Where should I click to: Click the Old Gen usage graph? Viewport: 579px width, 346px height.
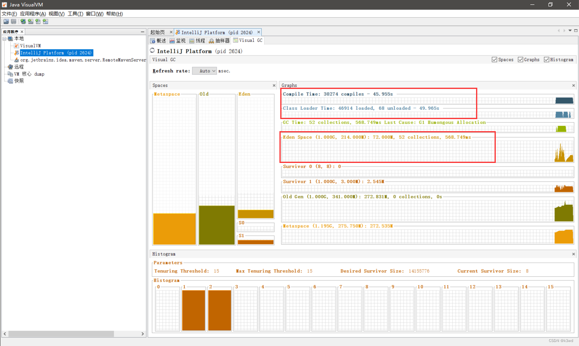coord(427,210)
